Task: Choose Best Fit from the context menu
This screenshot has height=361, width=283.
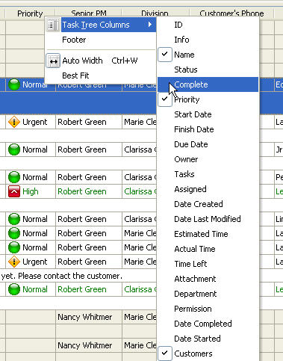Action: (75, 75)
